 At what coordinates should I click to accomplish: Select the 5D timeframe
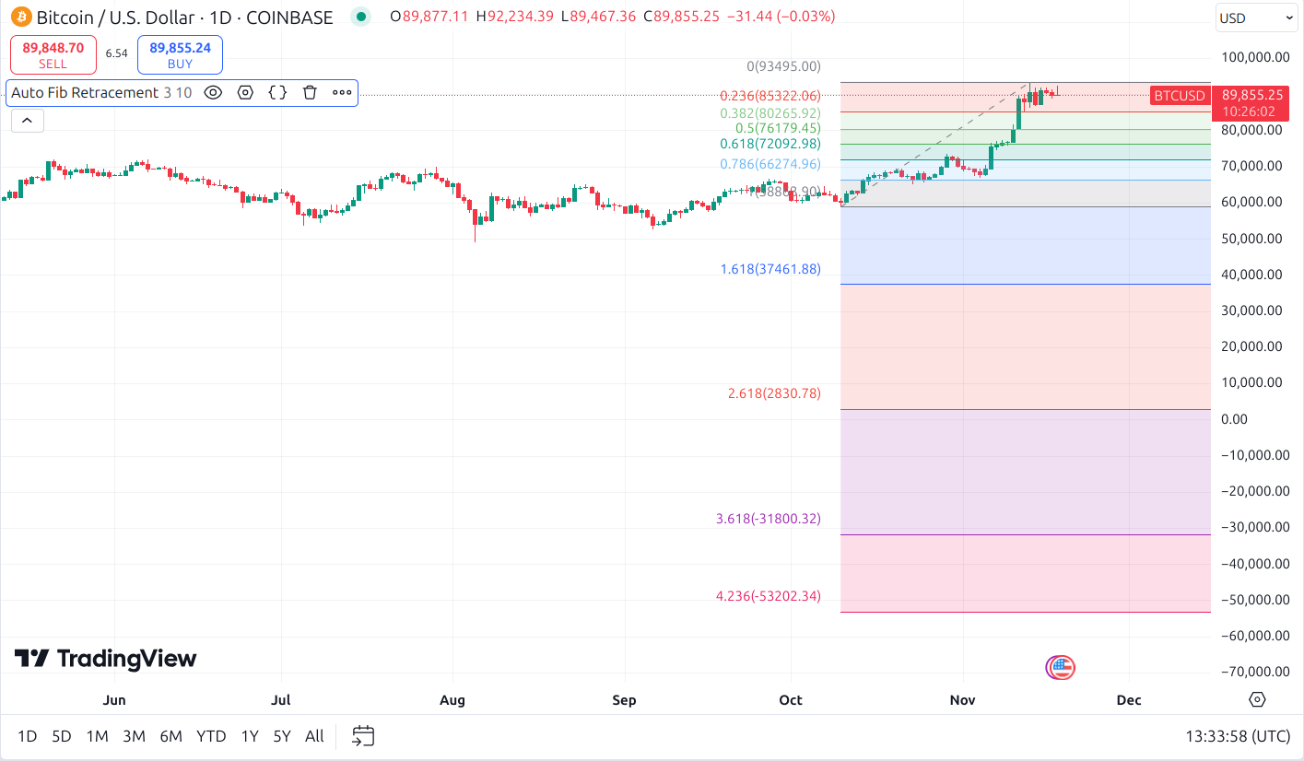pos(60,736)
